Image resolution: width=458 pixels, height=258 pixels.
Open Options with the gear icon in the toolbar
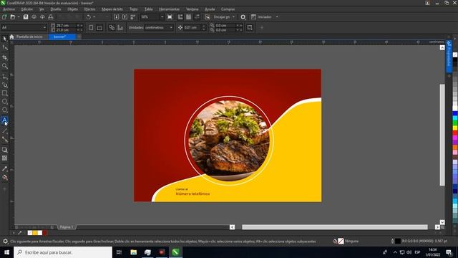coord(243,17)
